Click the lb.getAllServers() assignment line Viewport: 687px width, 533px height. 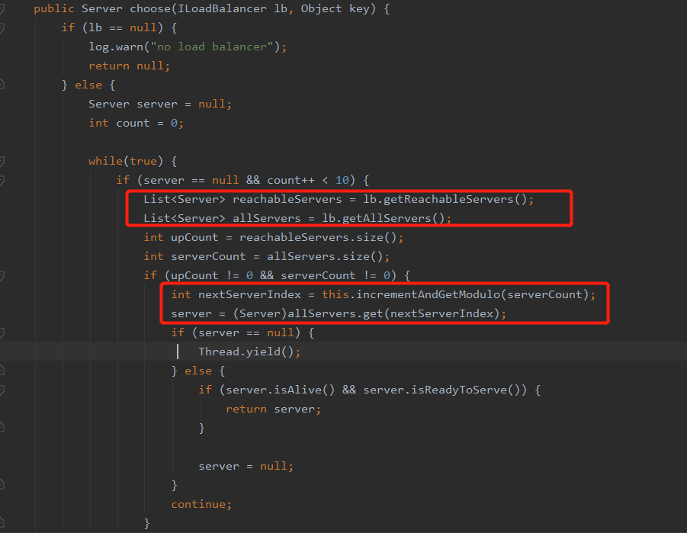point(297,218)
